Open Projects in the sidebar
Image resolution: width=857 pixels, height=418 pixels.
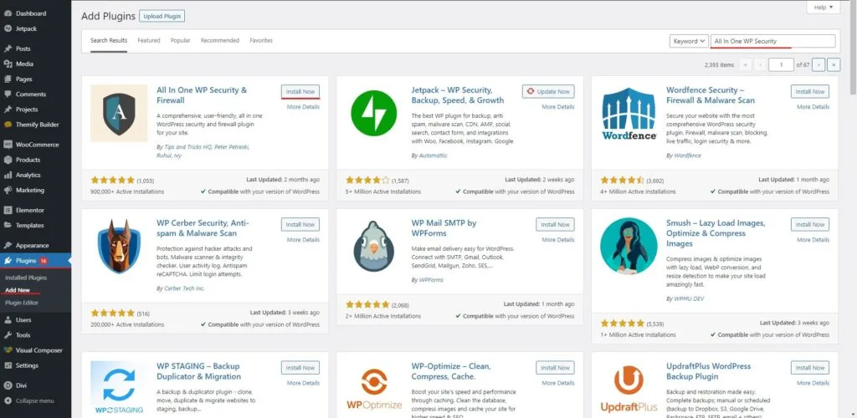coord(27,110)
